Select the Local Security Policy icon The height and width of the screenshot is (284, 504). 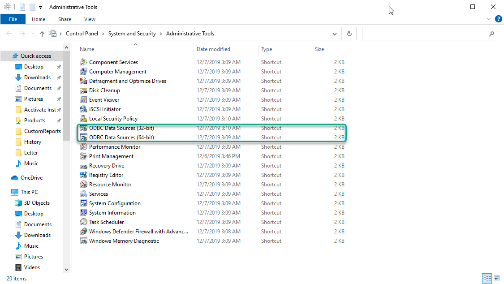coord(84,118)
